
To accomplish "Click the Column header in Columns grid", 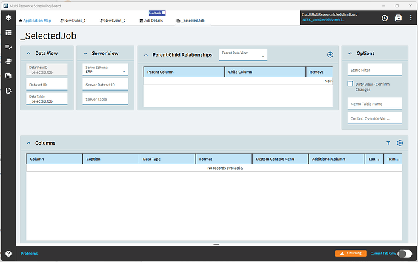I will [x=54, y=159].
